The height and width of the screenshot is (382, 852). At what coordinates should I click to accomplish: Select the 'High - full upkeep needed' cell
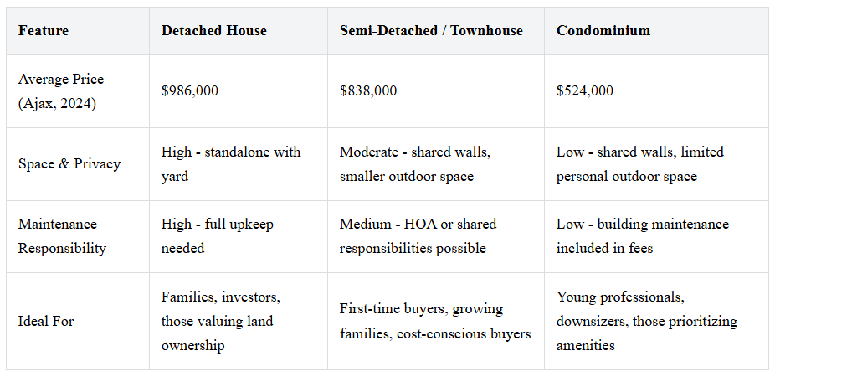(218, 236)
